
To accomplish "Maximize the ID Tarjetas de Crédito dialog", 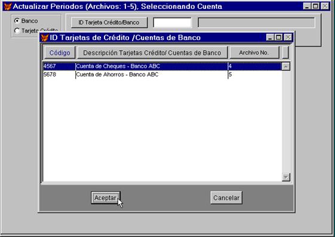I will tap(279, 38).
